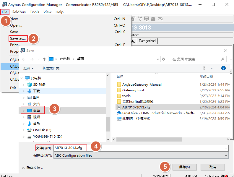Sort by the 修改日期 column header
234x177 pixels.
pyautogui.click(x=206, y=77)
